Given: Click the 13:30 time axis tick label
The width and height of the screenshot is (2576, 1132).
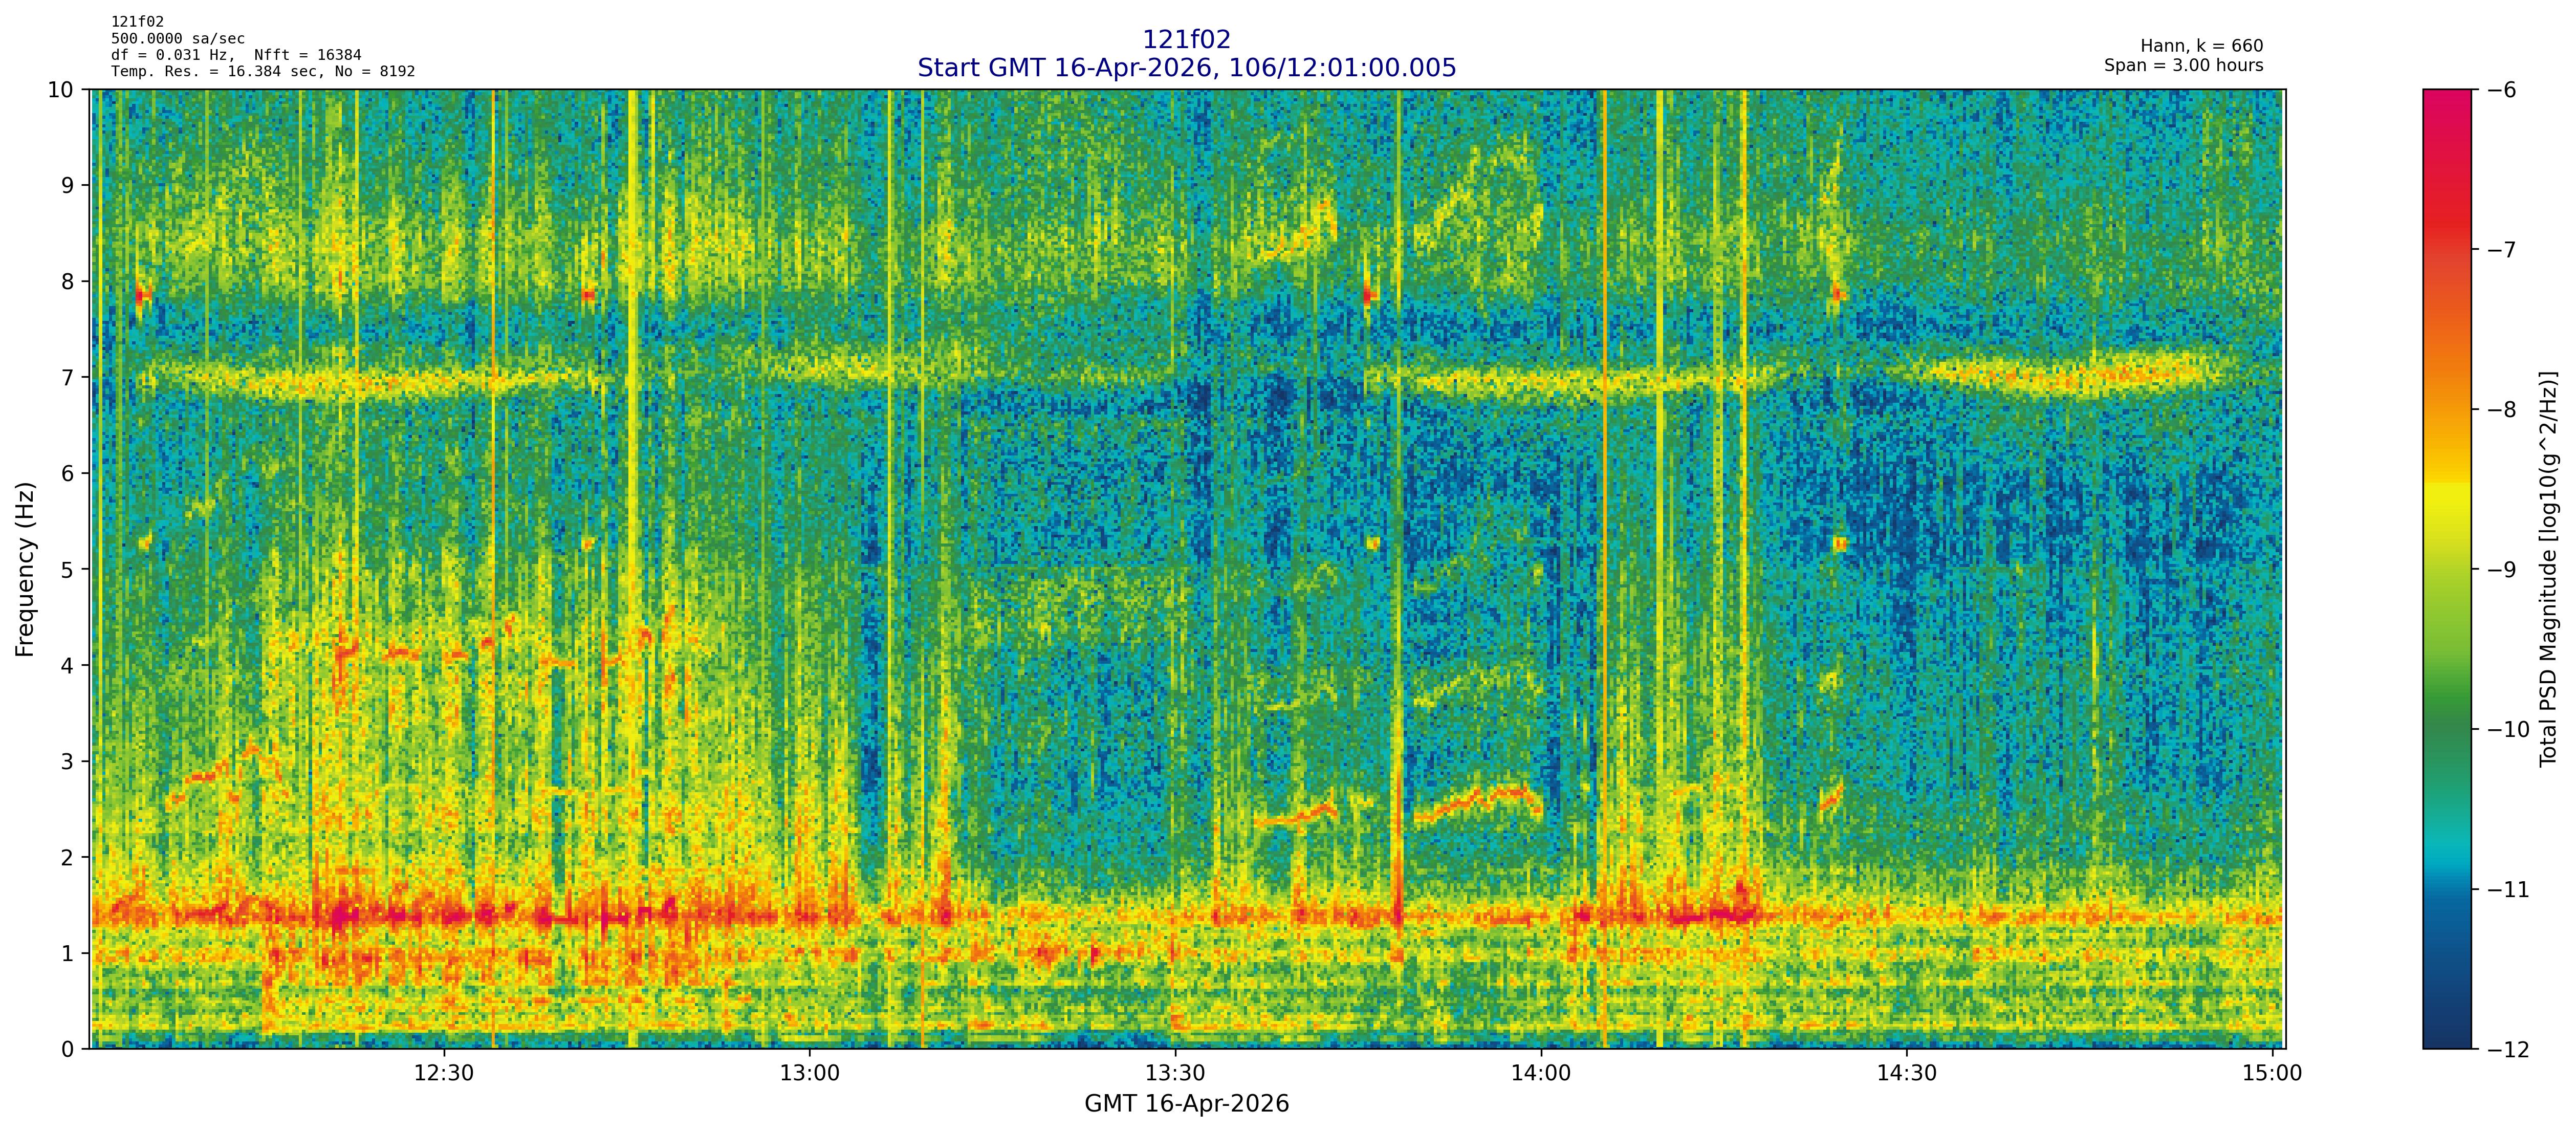Looking at the screenshot, I should [1175, 1074].
